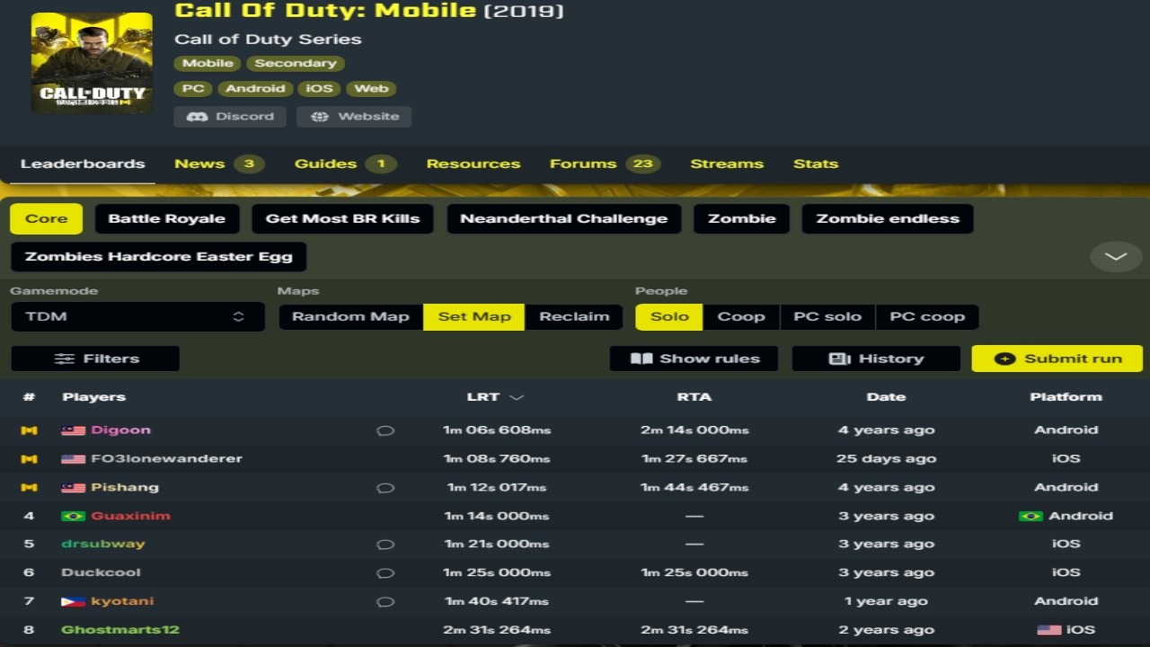Open the Forums tab
The image size is (1150, 647).
pos(605,164)
